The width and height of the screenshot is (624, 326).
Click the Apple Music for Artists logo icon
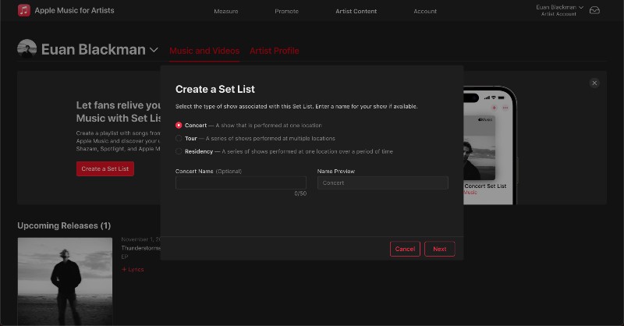coord(24,10)
